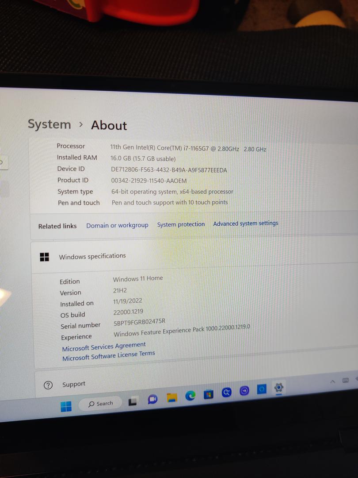The height and width of the screenshot is (478, 358).
Task: Click the Windows logo beside Windows specifications
Action: click(x=45, y=257)
